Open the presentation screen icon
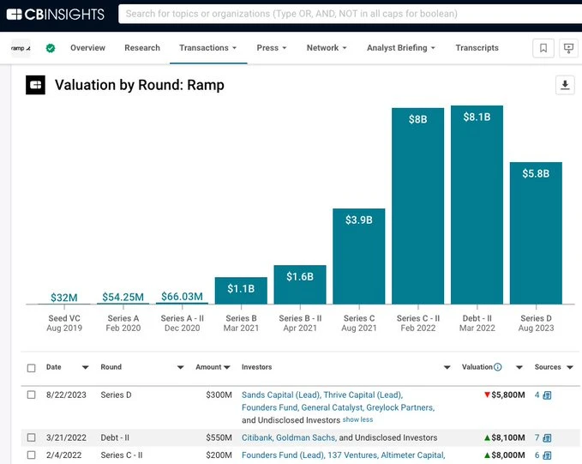582x464 pixels. 568,48
